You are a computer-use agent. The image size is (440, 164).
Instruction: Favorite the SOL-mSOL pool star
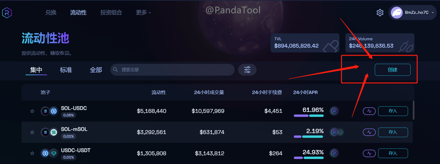tap(32, 132)
